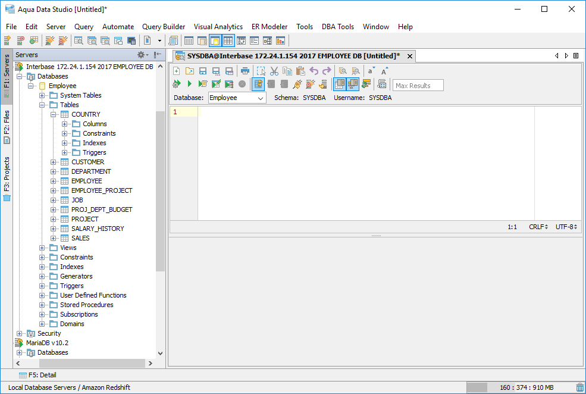Click the Execute Explain script icon
The height and width of the screenshot is (394, 586).
(x=202, y=84)
